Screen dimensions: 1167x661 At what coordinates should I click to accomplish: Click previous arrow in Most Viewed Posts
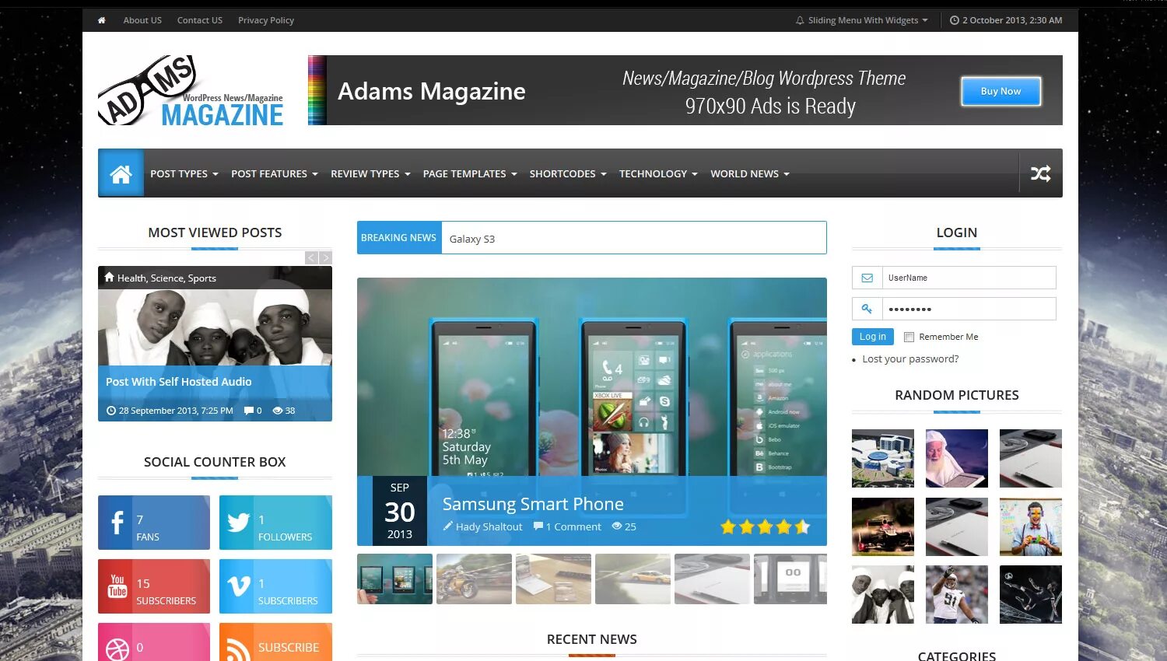point(311,257)
